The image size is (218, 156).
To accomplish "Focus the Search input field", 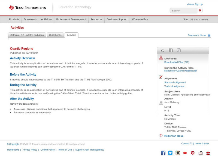I will coord(183,11).
